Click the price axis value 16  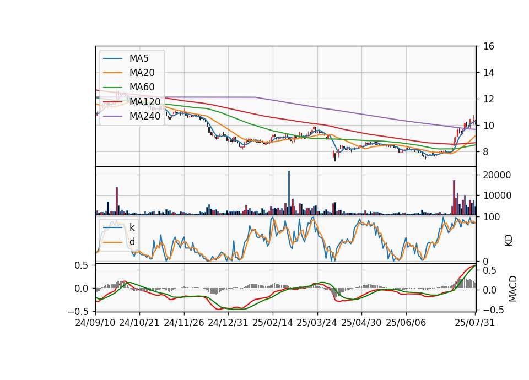[x=489, y=46]
